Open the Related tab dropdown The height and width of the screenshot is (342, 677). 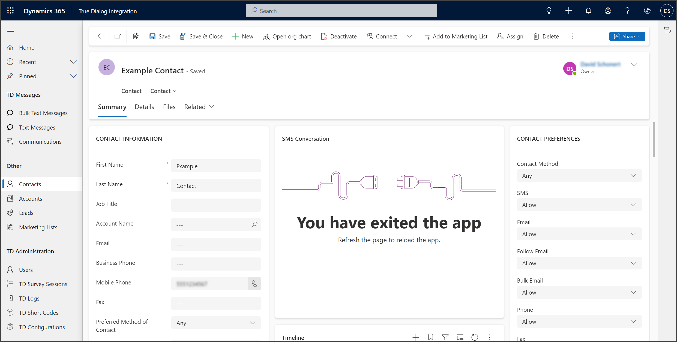[x=199, y=107]
